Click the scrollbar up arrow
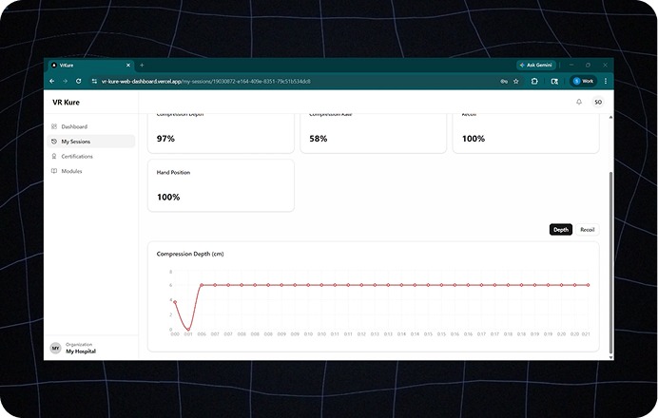This screenshot has width=658, height=418. (x=610, y=117)
